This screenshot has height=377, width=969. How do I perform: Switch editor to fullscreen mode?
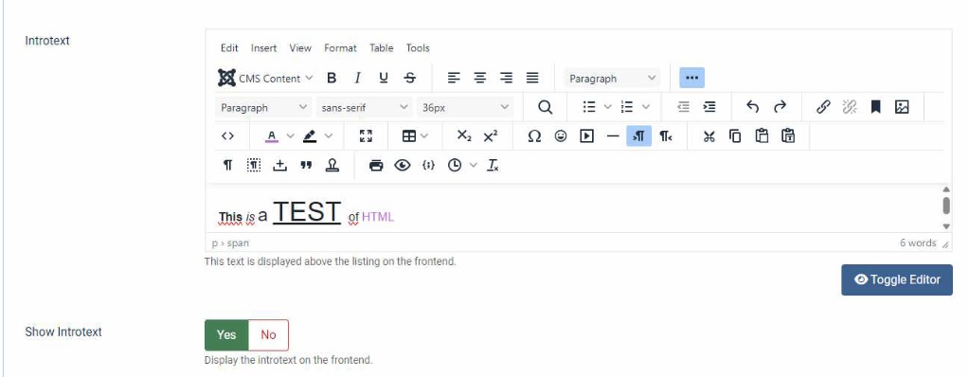pyautogui.click(x=366, y=136)
